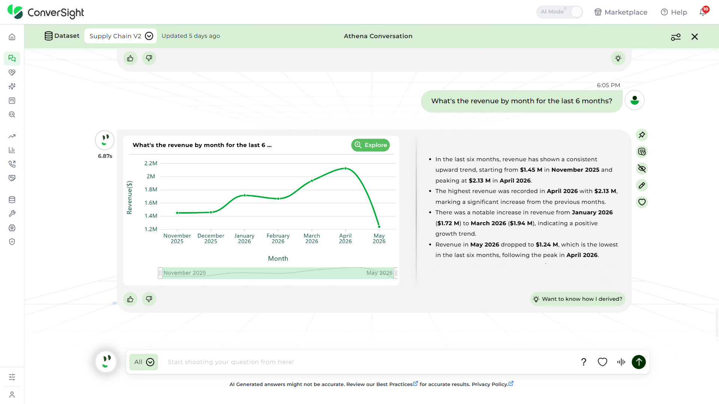The image size is (719, 404).
Task: Open the trend line sidebar icon
Action: pyautogui.click(x=12, y=136)
